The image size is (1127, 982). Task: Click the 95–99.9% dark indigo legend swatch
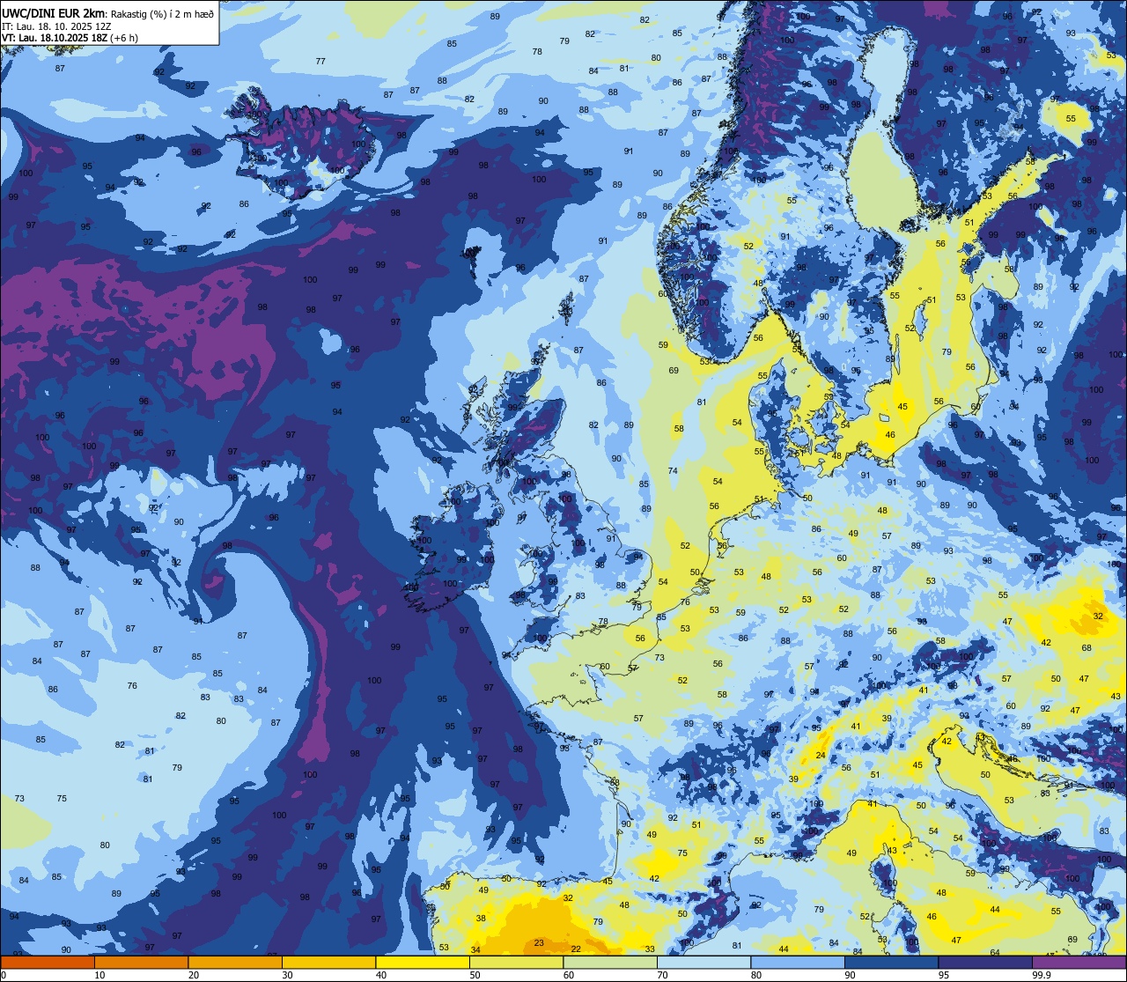pos(985,963)
